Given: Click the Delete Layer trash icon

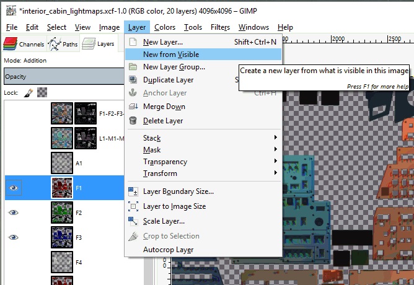Looking at the screenshot, I should 133,121.
